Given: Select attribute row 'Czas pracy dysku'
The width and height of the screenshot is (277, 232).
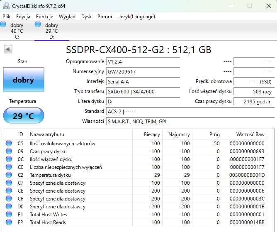Looking at the screenshot, I should (135, 151).
